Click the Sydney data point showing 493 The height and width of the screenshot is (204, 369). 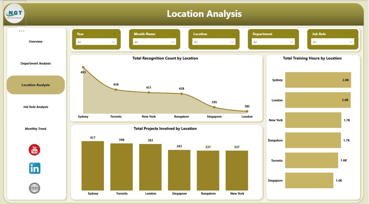pos(83,67)
